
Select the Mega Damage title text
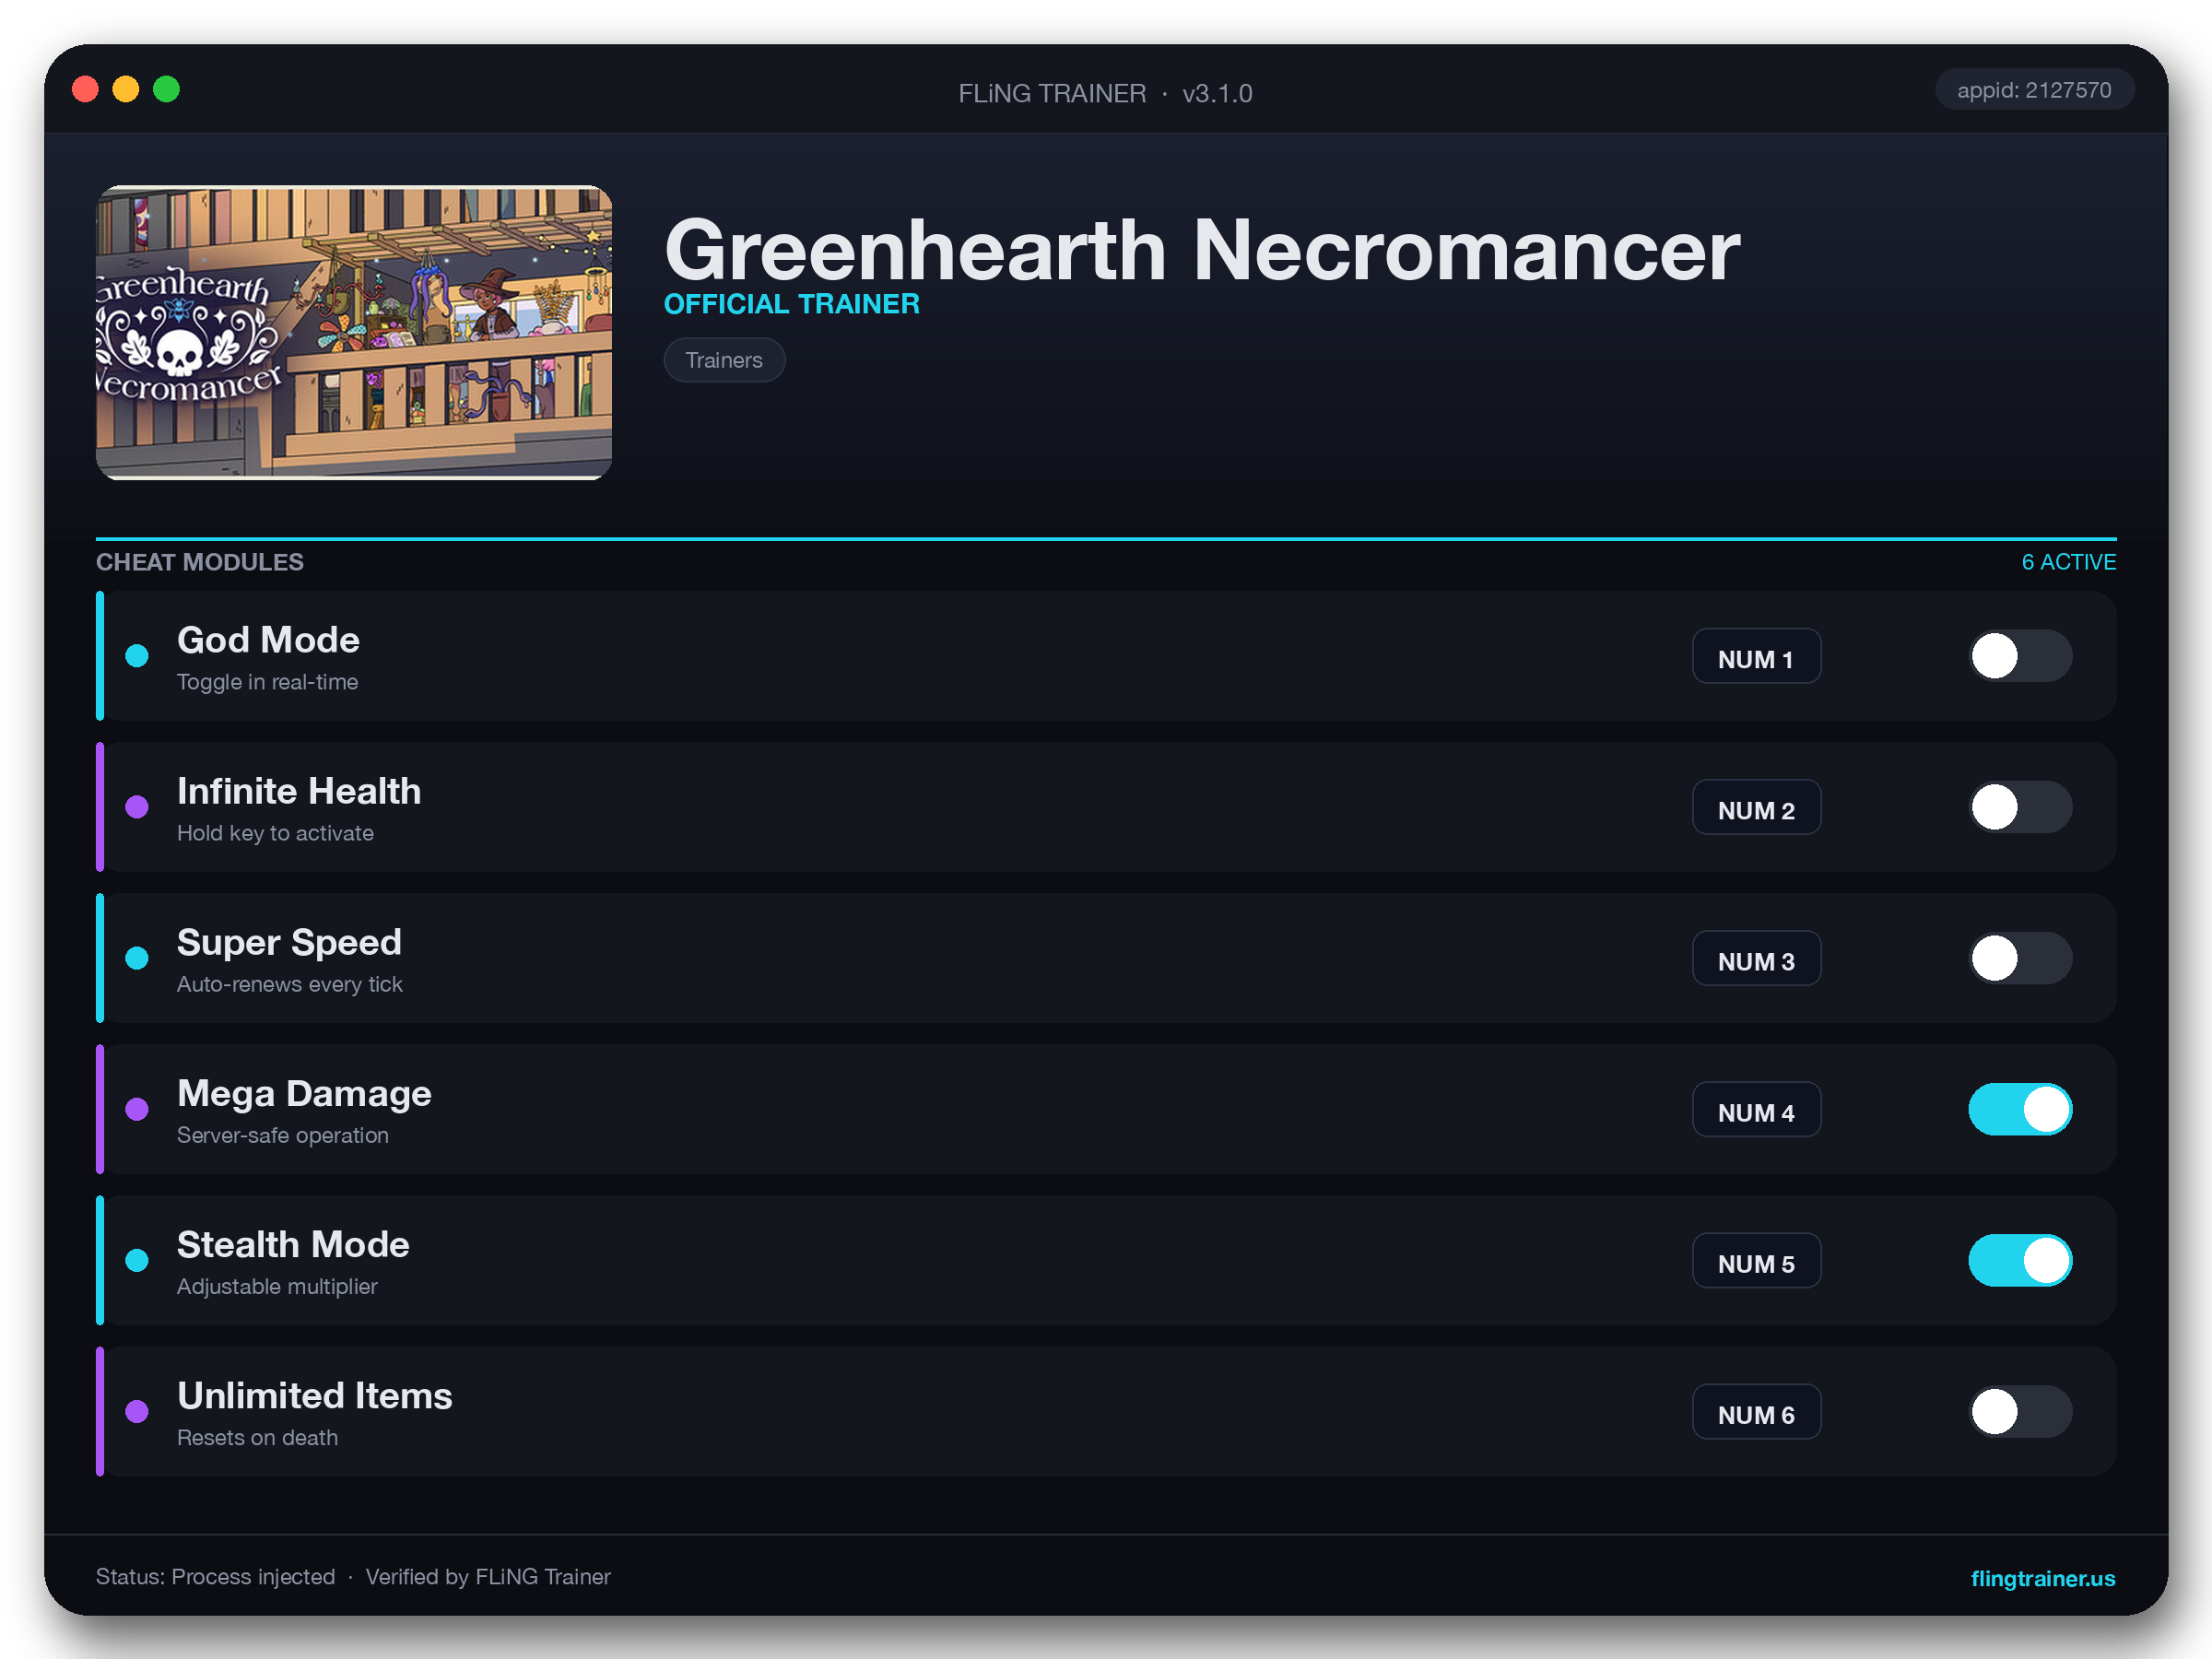(304, 1093)
